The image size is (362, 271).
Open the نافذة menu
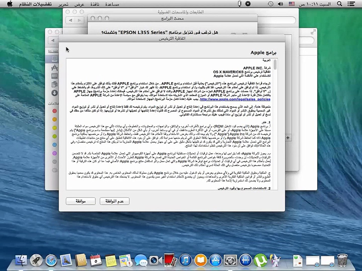click(x=95, y=4)
